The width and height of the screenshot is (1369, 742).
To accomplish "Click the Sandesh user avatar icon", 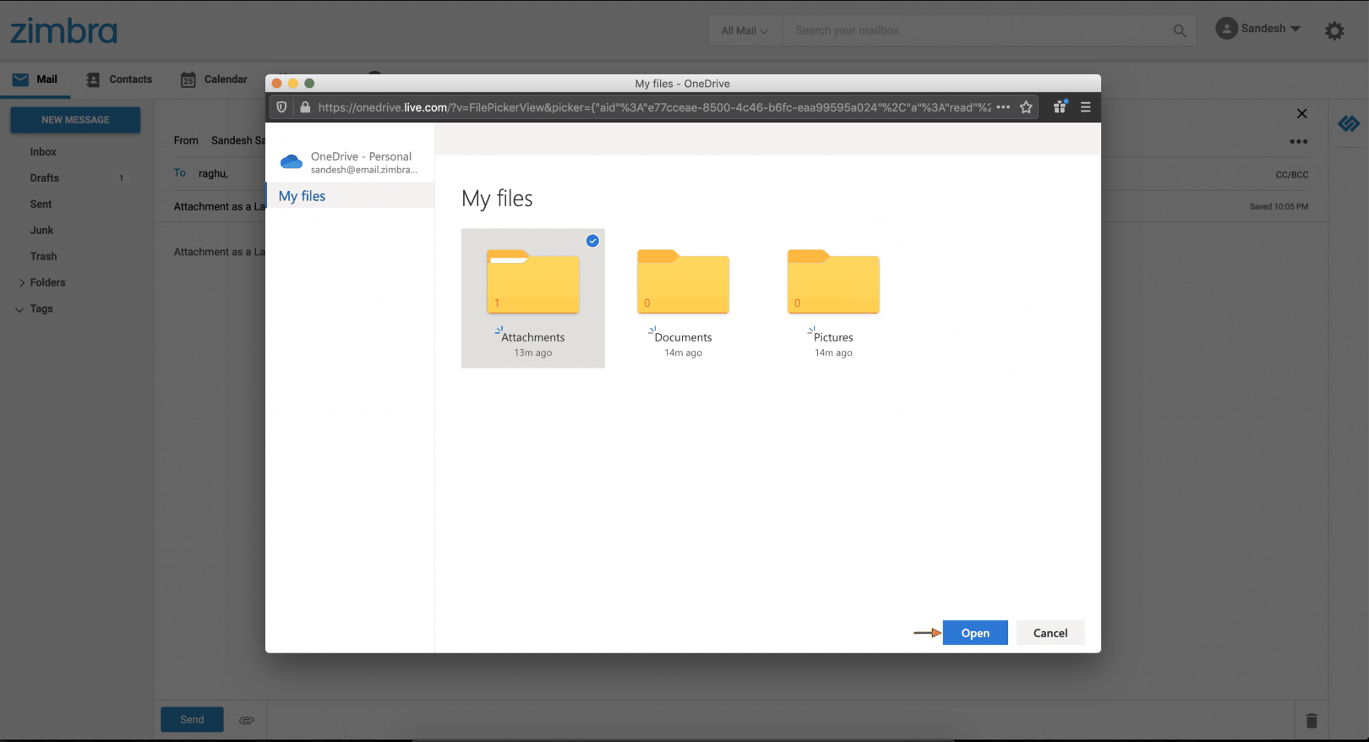I will 1226,29.
